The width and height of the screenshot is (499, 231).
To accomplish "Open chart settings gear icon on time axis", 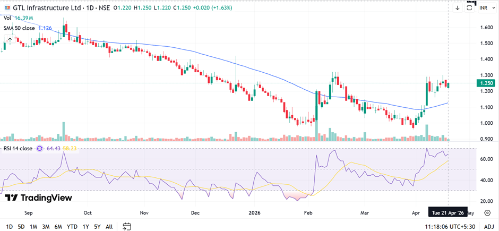I will point(487,212).
